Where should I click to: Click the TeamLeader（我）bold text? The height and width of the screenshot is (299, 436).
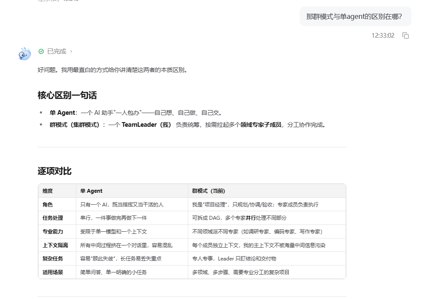(x=146, y=125)
